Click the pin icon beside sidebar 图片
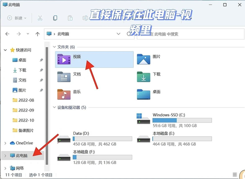245x179 pixels. pyautogui.click(x=41, y=90)
